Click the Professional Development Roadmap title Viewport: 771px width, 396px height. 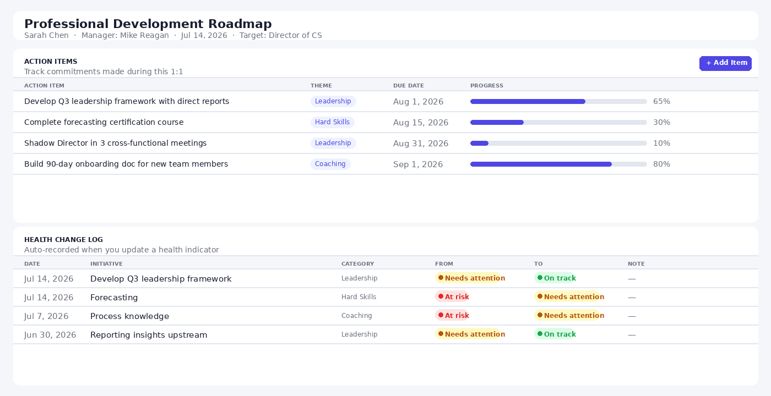click(x=148, y=24)
